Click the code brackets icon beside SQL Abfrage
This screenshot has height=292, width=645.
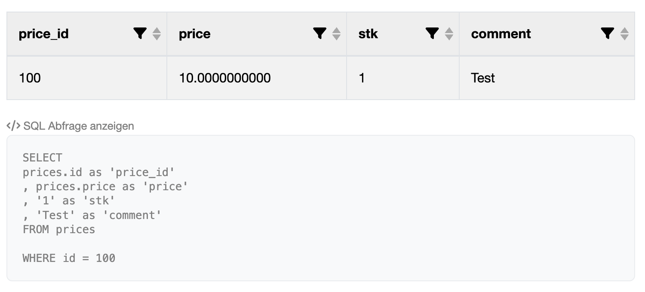click(13, 126)
